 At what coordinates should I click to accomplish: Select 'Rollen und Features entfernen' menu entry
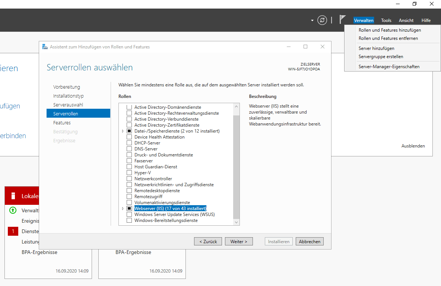tap(388, 38)
